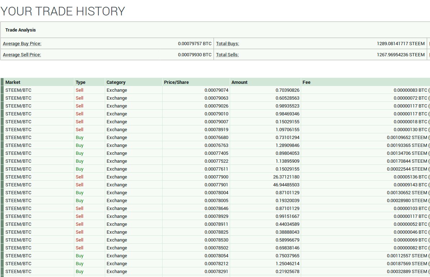Select amount 0.73101294
430x277 pixels.
pyautogui.click(x=288, y=137)
